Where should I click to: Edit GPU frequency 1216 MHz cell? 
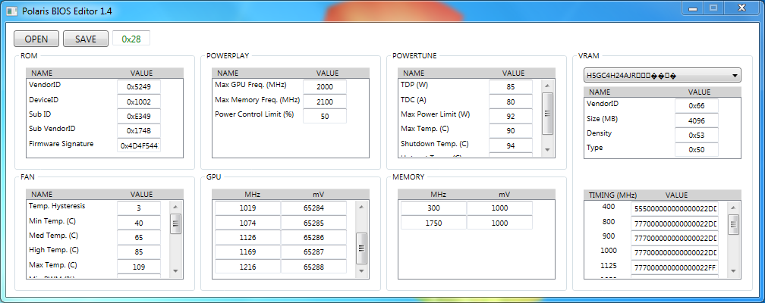tap(247, 267)
